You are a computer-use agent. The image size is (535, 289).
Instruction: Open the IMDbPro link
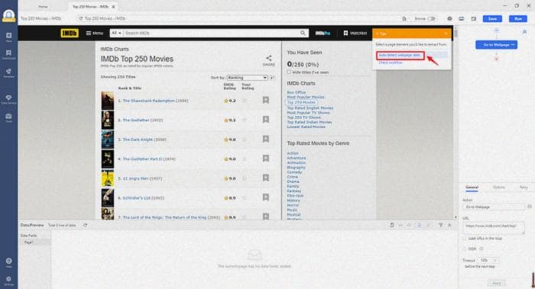coord(323,33)
